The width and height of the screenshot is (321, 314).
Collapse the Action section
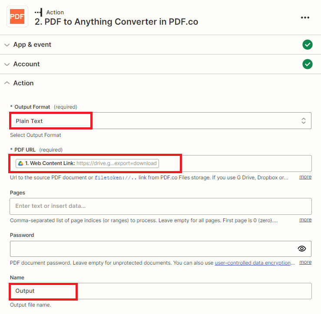[x=161, y=83]
